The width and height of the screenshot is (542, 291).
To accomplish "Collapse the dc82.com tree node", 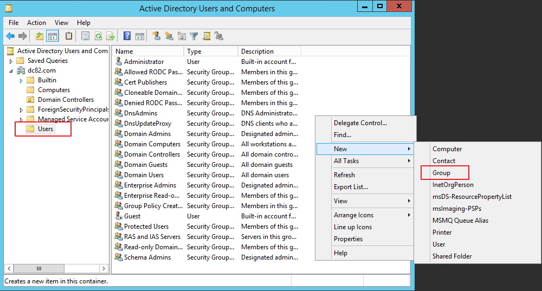I will click(x=11, y=71).
